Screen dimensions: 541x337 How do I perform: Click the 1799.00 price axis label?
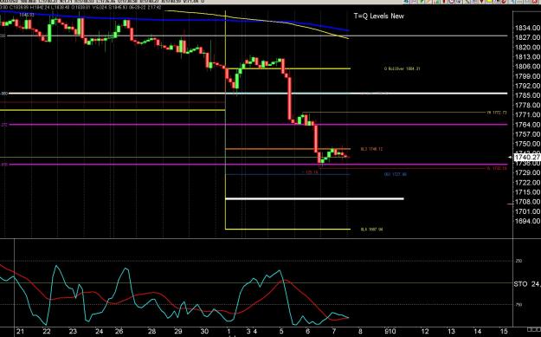[x=527, y=76]
